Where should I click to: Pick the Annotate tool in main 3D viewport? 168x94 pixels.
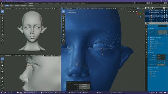point(64,31)
